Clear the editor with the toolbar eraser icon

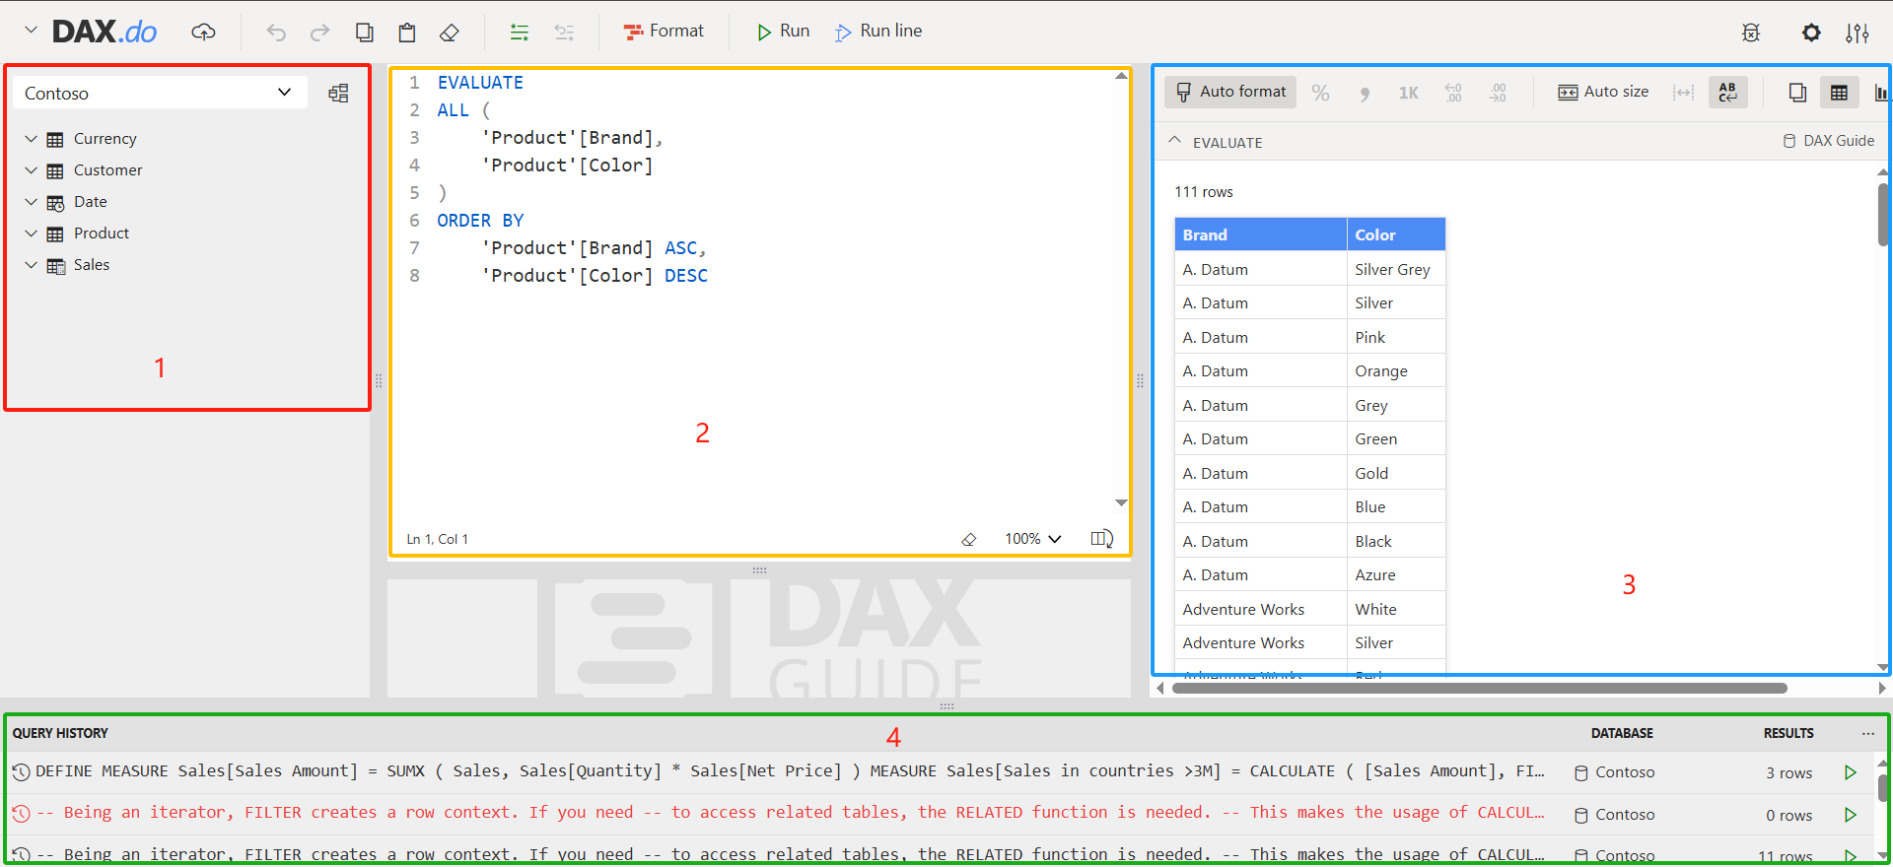pyautogui.click(x=450, y=33)
